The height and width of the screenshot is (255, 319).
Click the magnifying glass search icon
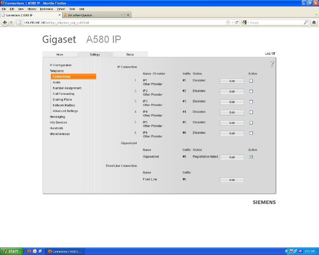coord(306,23)
